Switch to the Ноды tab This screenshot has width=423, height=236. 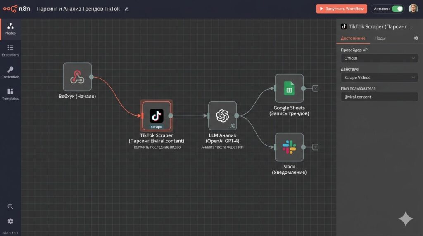[380, 38]
